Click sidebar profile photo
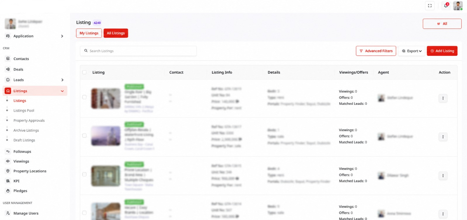This screenshot has height=220, width=467. tap(10, 24)
